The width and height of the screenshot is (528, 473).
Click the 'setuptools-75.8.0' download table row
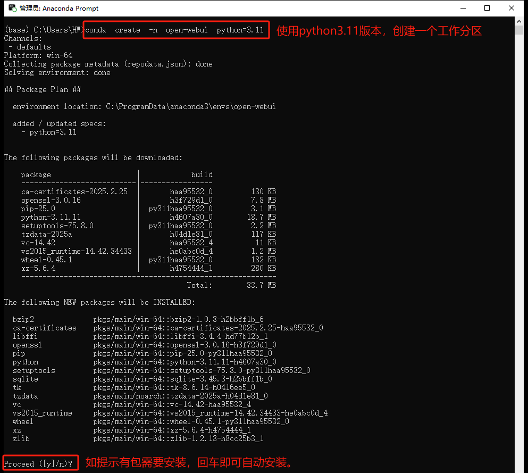[148, 226]
